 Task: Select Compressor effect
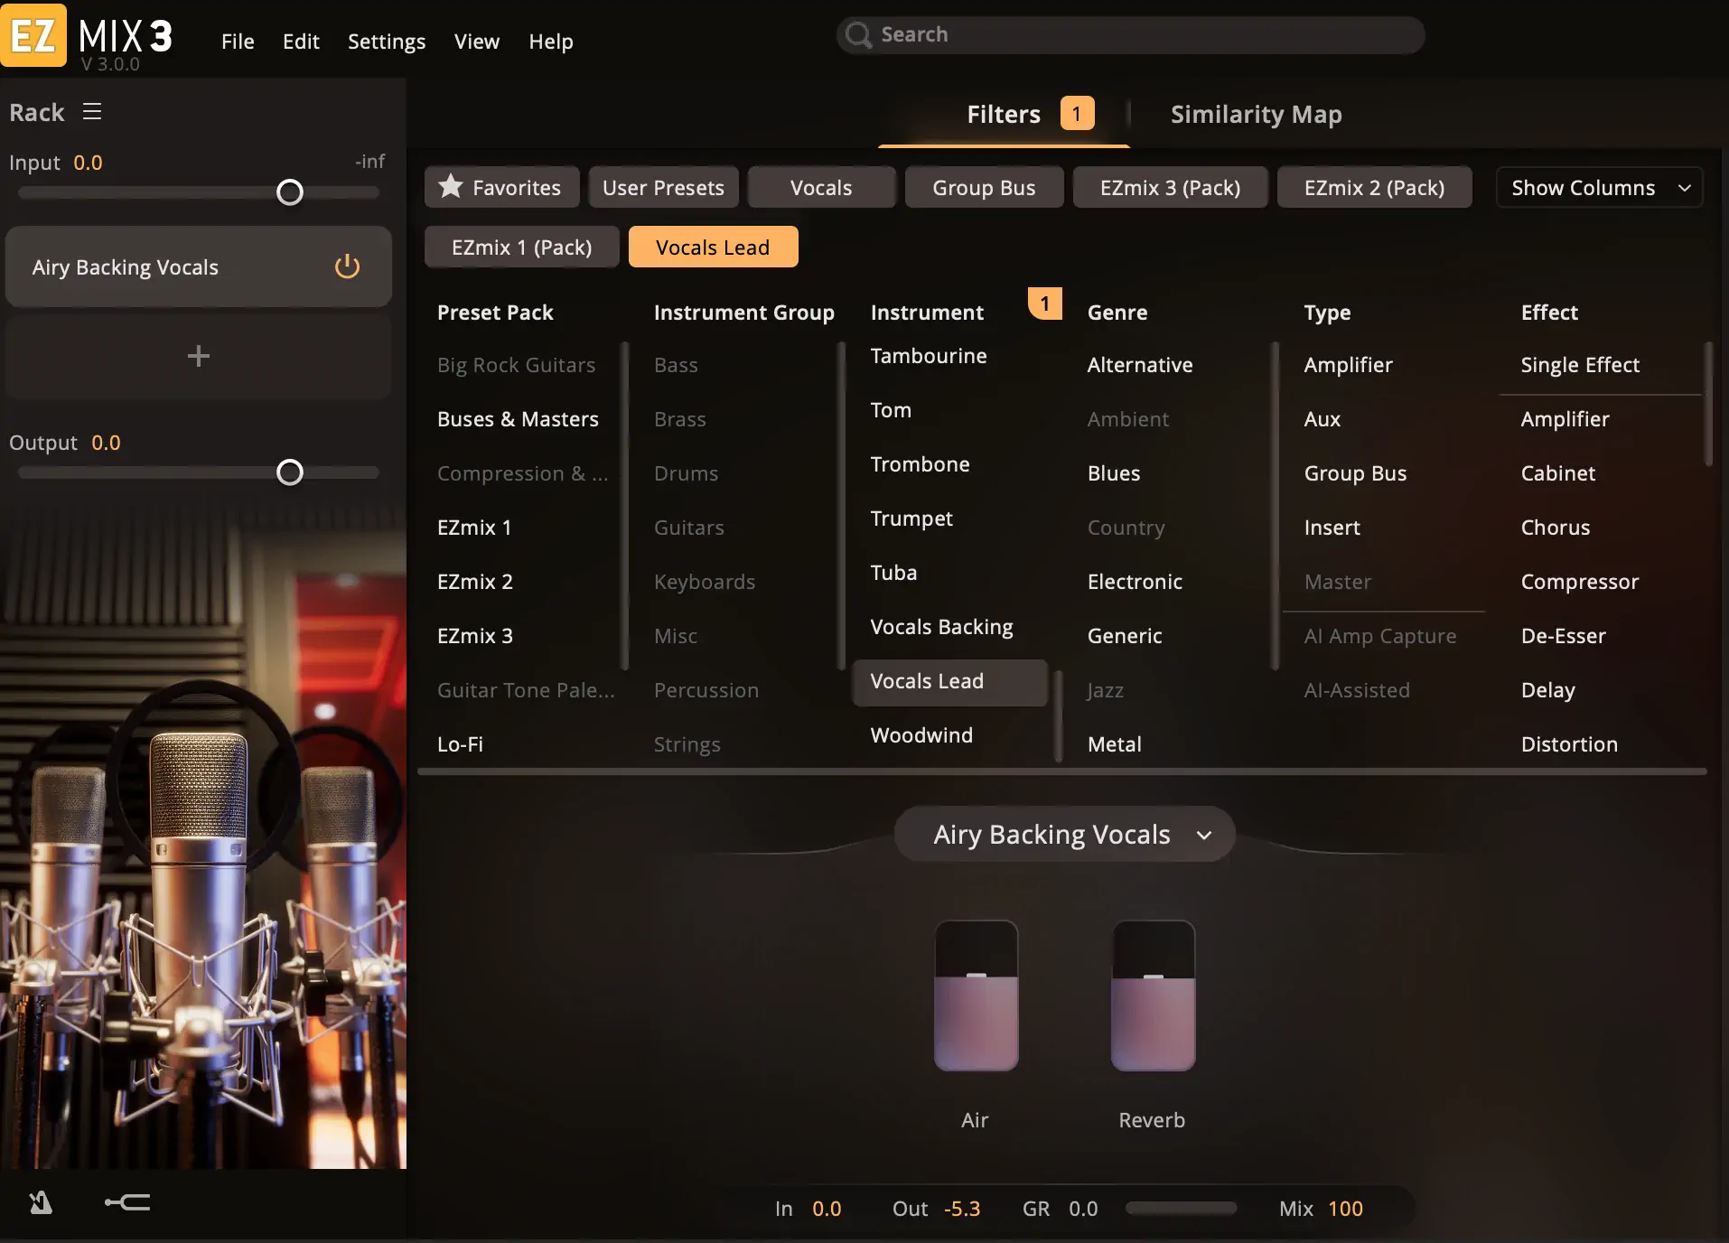coord(1579,582)
